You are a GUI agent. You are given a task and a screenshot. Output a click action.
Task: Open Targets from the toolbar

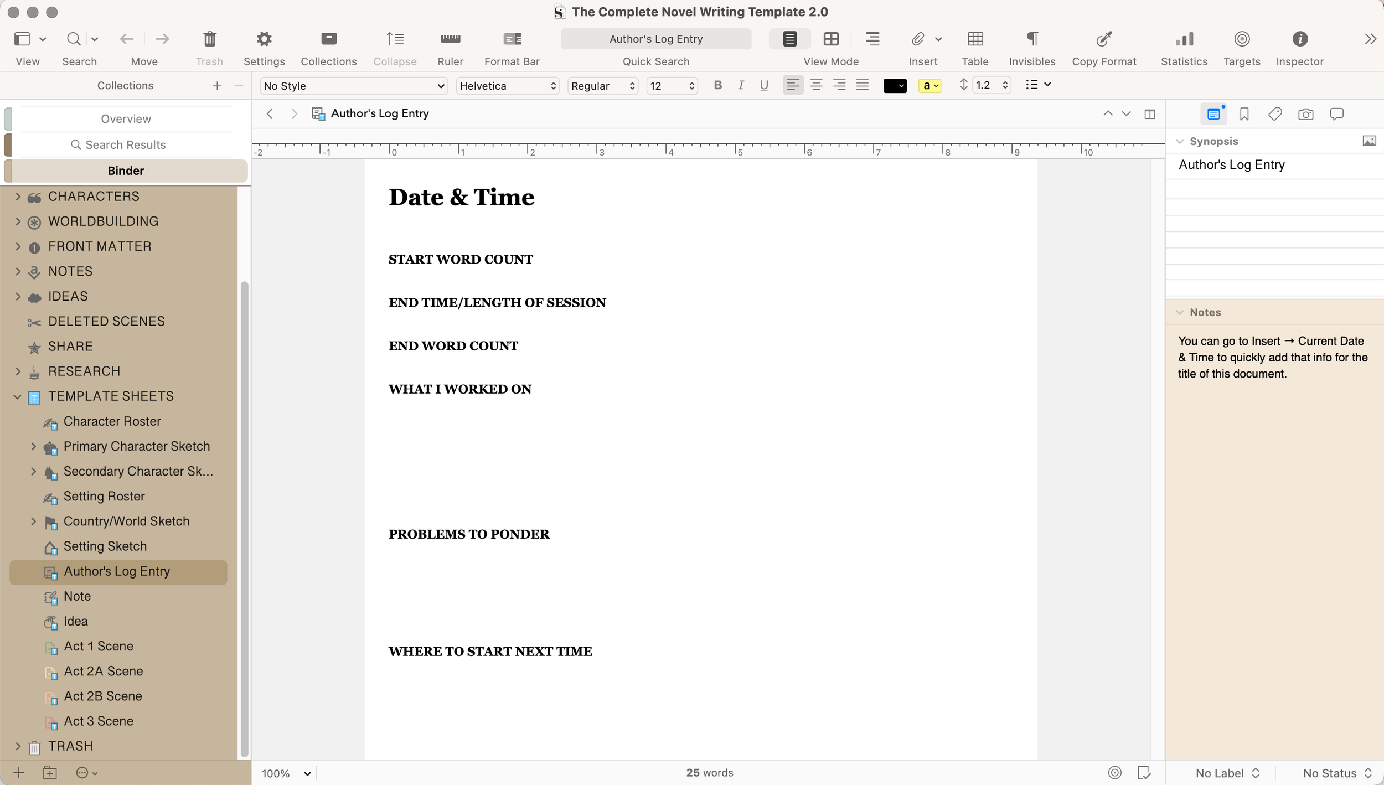pos(1241,38)
